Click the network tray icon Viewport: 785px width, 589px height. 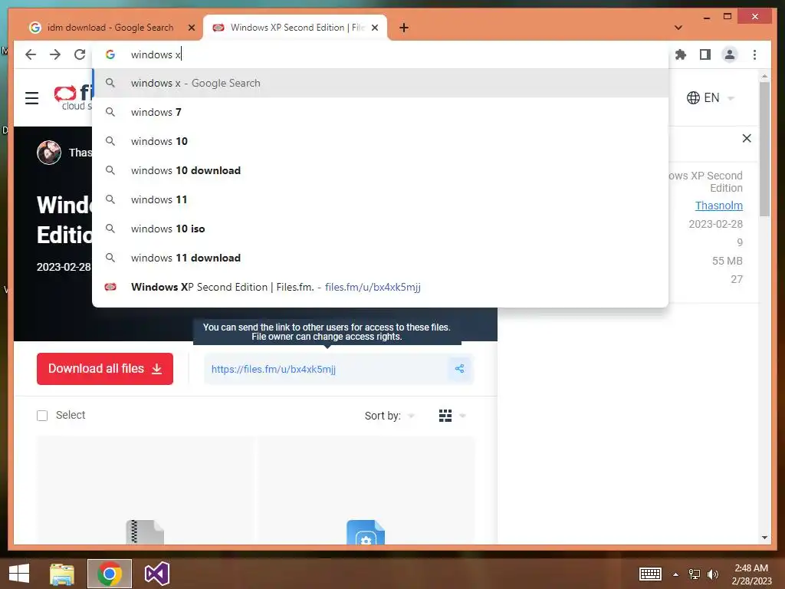coord(695,574)
